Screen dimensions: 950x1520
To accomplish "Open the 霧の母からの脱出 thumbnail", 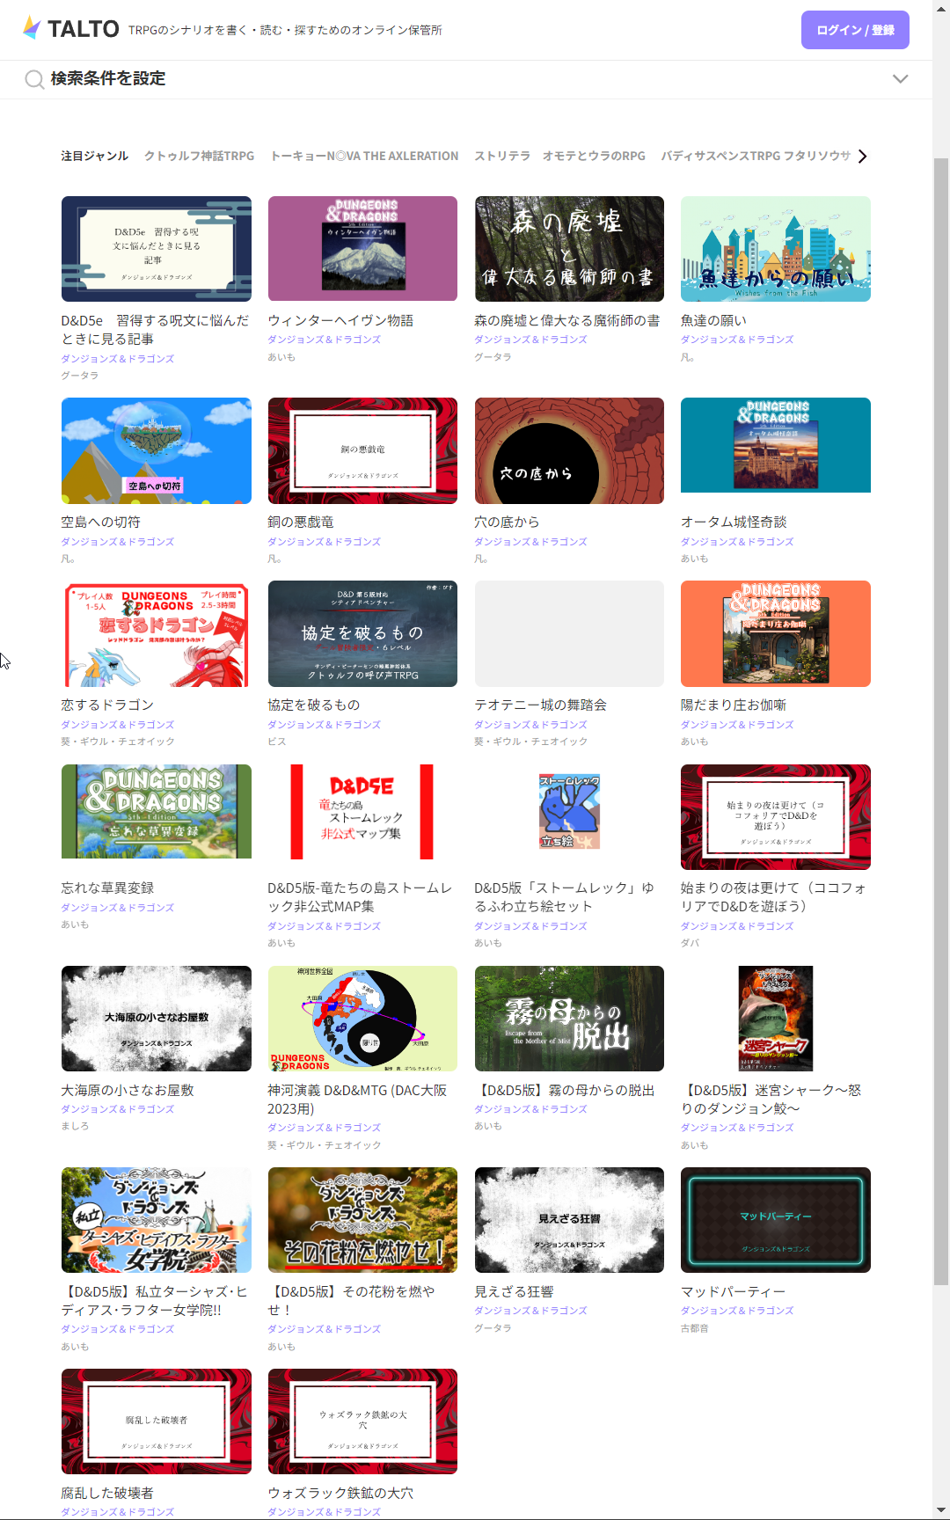I will 569,1019.
